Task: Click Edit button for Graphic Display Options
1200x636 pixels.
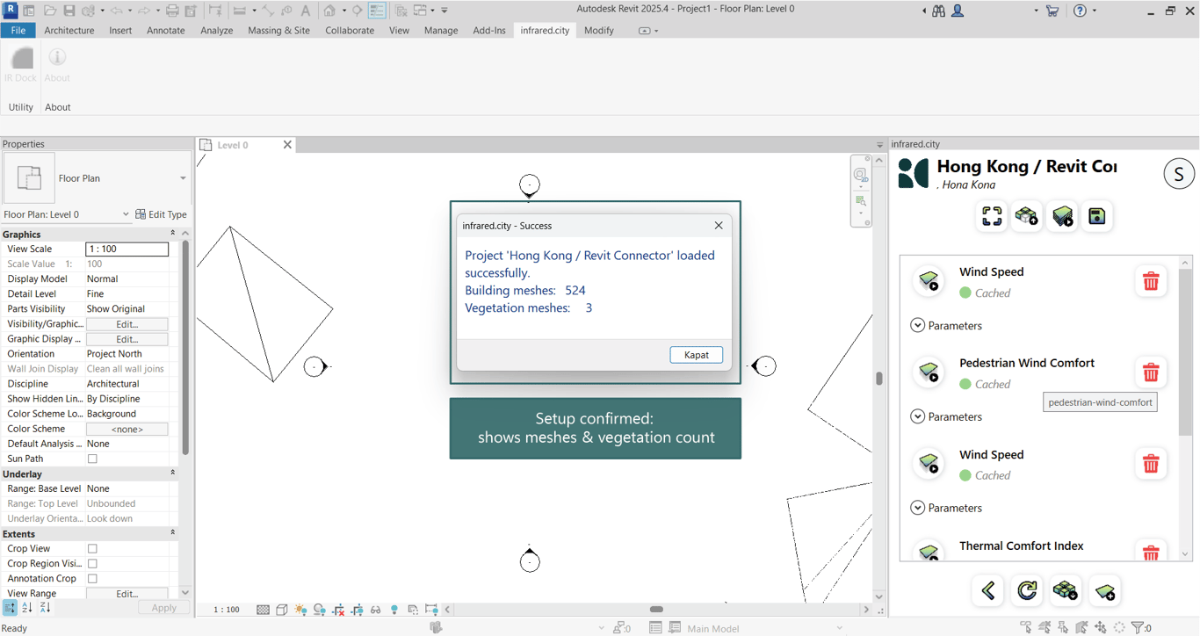Action: pyautogui.click(x=127, y=339)
